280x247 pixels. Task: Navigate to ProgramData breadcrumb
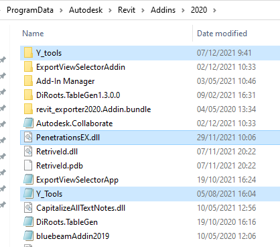(x=30, y=10)
